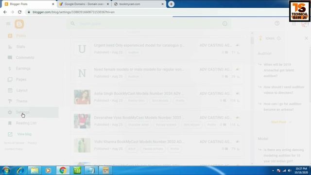The width and height of the screenshot is (311, 175).
Task: Open the hamburger menu beside the Blogger logo
Action: [8, 24]
